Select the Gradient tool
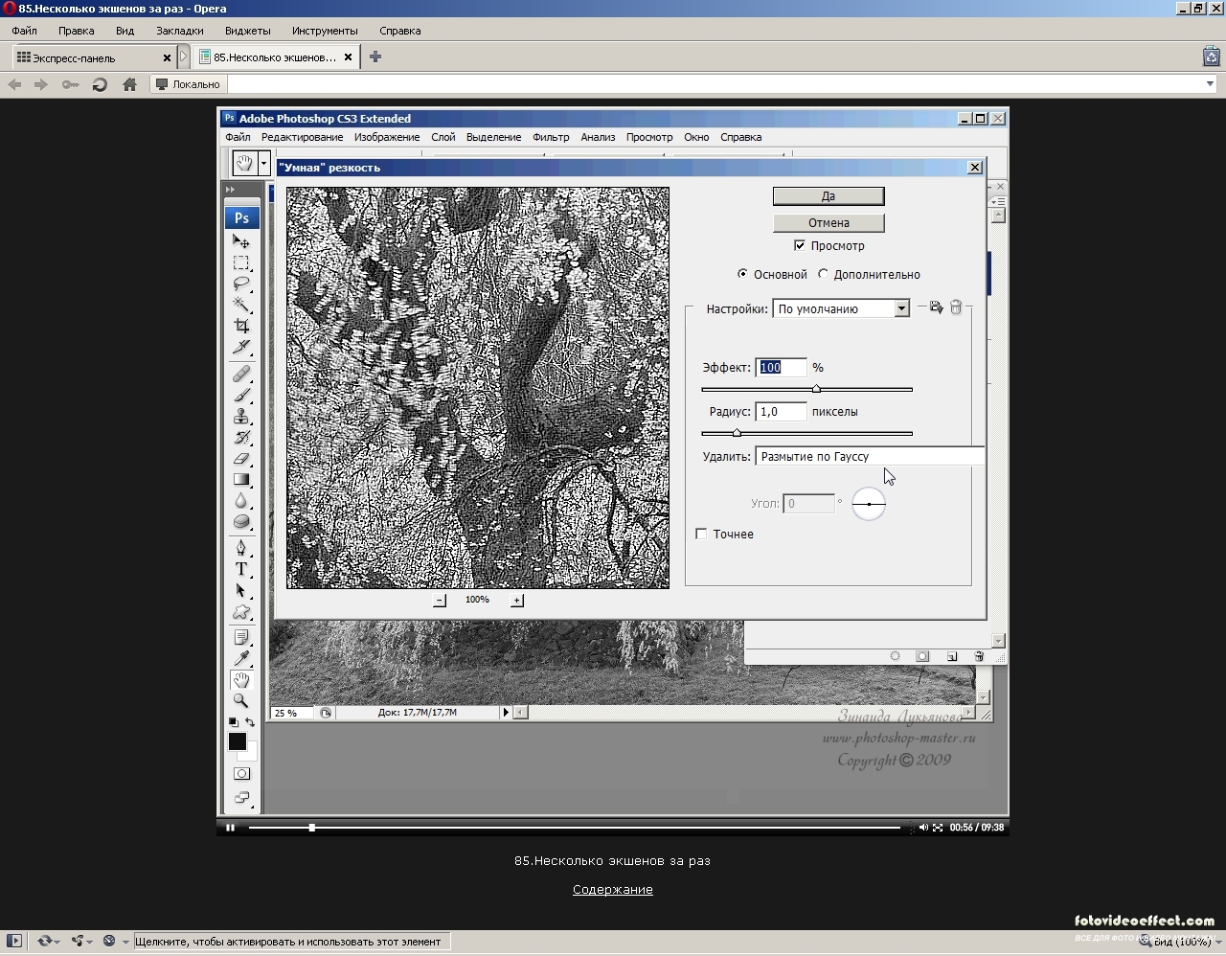The width and height of the screenshot is (1226, 956). 241,479
